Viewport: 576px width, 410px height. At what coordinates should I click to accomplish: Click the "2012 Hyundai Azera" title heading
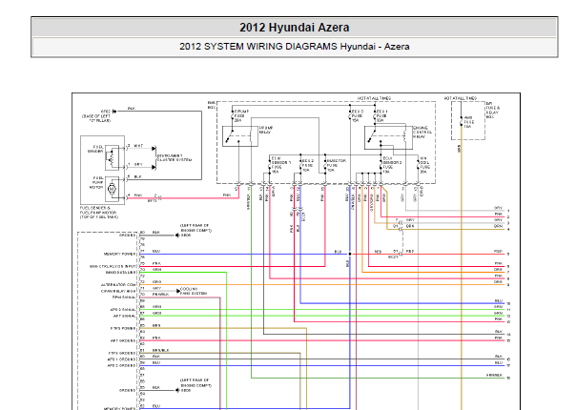pyautogui.click(x=295, y=28)
